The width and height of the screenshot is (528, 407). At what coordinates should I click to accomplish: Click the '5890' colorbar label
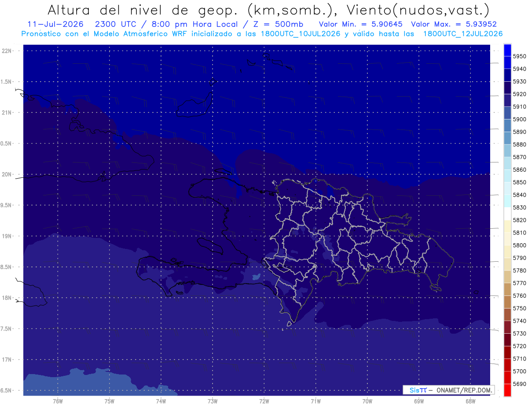tap(519, 132)
